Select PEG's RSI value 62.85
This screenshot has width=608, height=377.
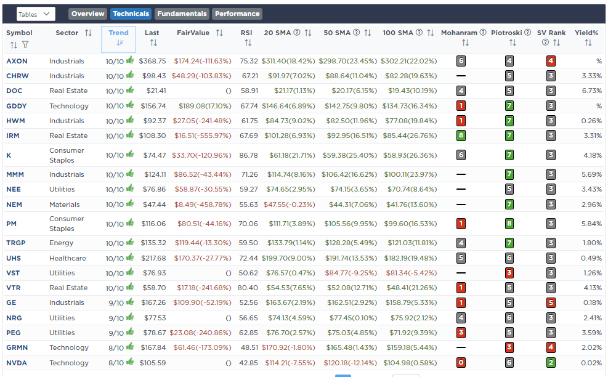pyautogui.click(x=248, y=333)
